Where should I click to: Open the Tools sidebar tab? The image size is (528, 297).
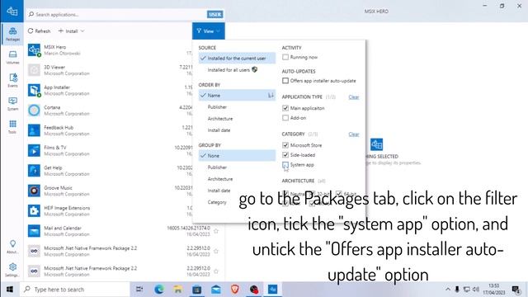coord(12,127)
